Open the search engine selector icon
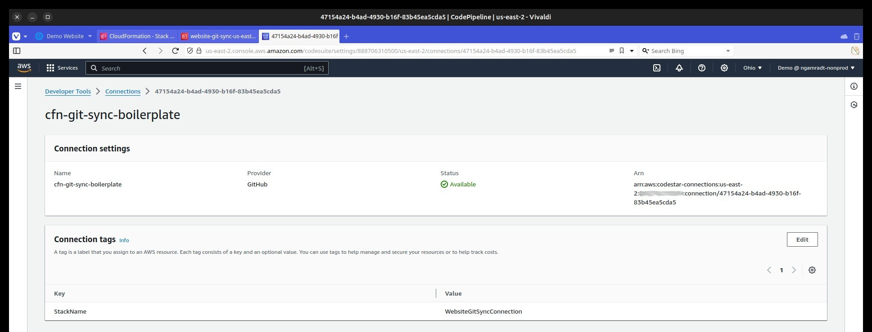The height and width of the screenshot is (332, 872). [x=645, y=51]
